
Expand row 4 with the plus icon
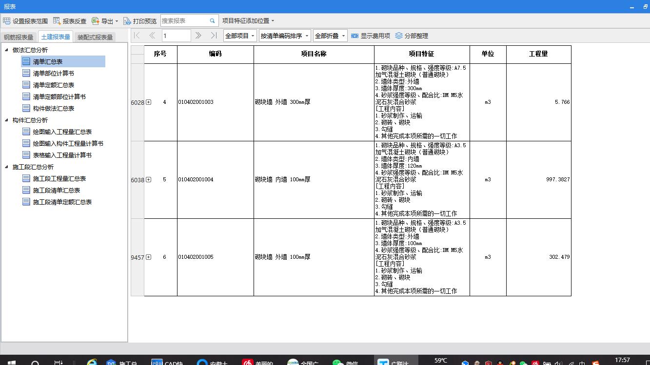pyautogui.click(x=149, y=102)
